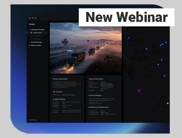Viewport: 182px width, 138px height.
Task: Click the JPEG file type value
Action: [x=64, y=104]
